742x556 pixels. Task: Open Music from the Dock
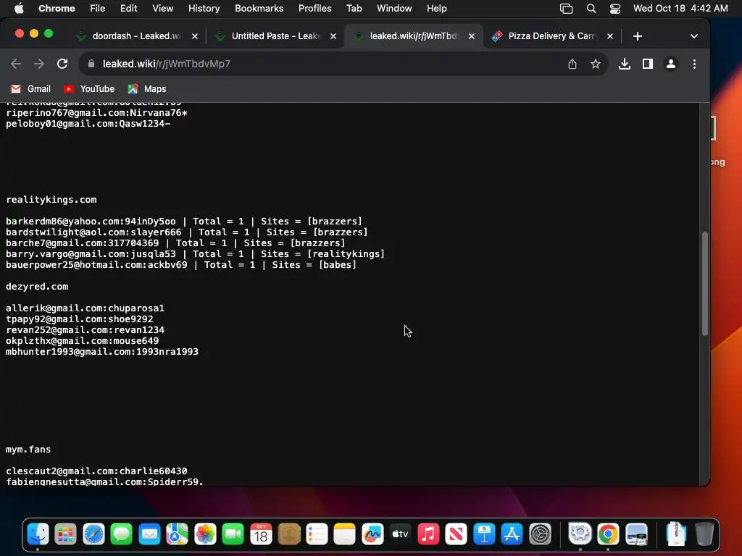click(x=428, y=534)
